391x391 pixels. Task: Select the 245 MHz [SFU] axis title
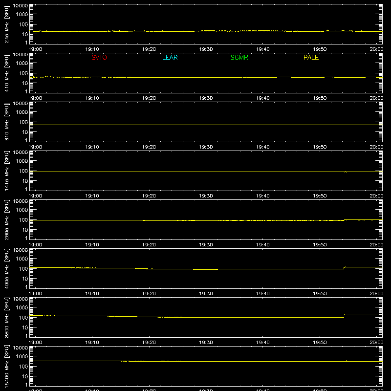6,24
